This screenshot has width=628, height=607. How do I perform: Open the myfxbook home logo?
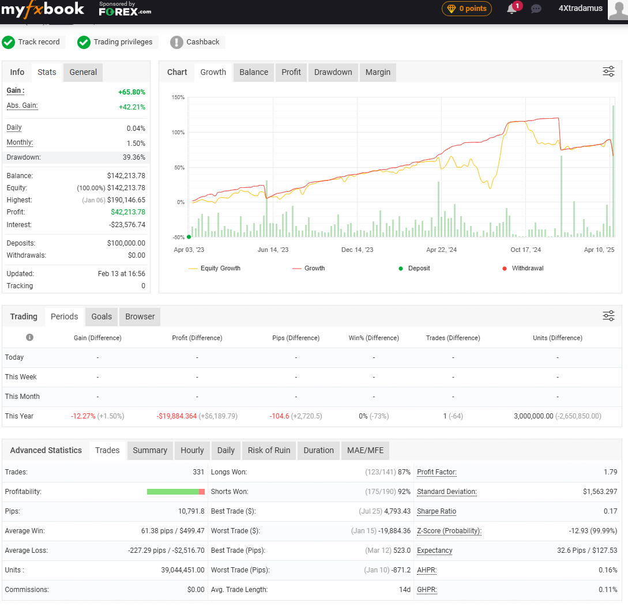point(43,10)
